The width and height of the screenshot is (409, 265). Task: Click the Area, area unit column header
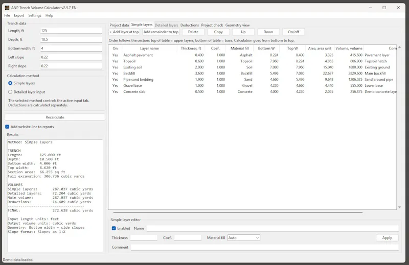[x=320, y=48]
